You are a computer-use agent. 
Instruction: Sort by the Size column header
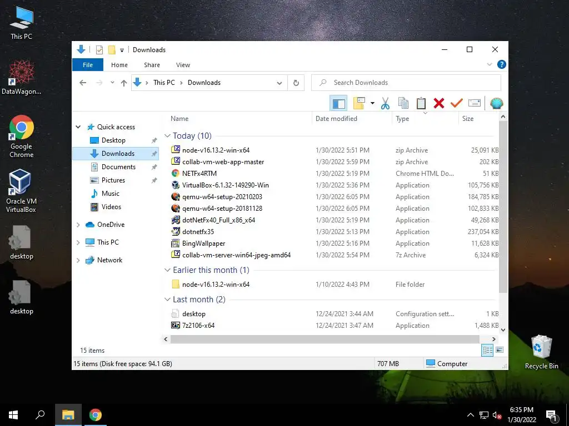pos(477,119)
